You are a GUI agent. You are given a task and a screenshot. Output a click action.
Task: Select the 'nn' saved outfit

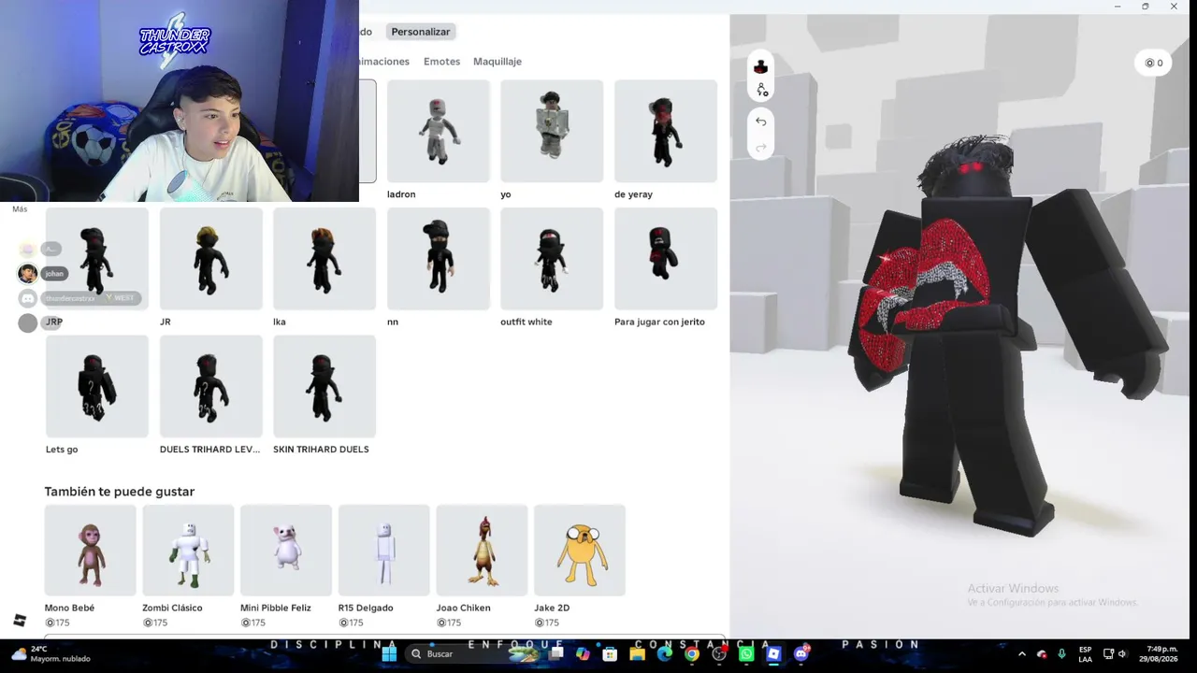coord(439,259)
